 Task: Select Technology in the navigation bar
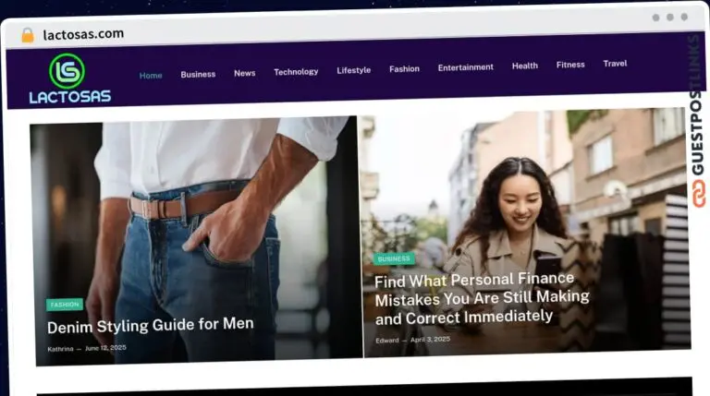point(296,72)
